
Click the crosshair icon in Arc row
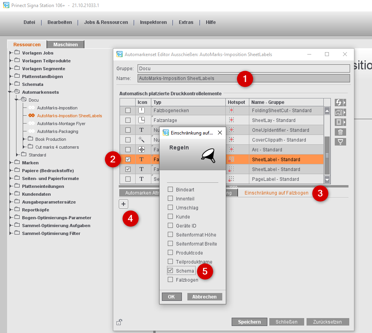tap(142, 149)
